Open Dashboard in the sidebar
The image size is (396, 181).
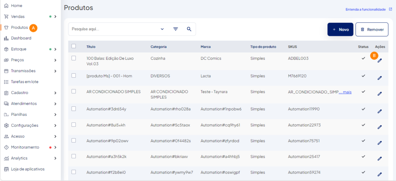tap(21, 38)
